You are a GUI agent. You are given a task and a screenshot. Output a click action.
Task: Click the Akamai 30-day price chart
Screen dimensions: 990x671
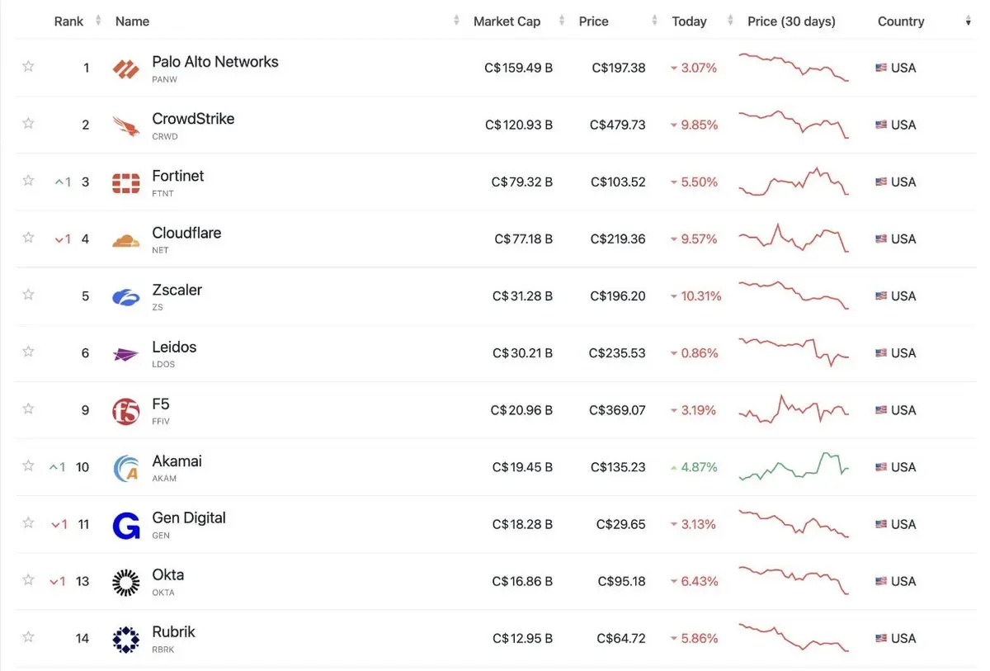pos(794,466)
